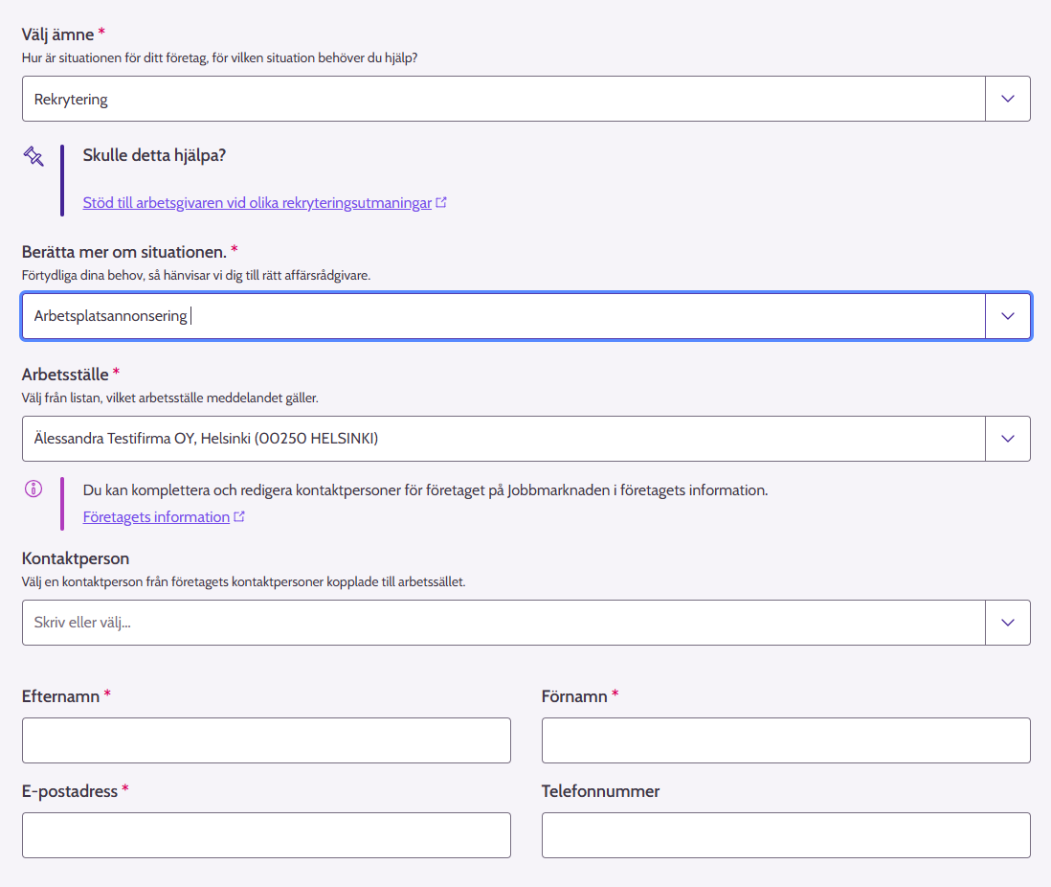Click the Efternamn label text
This screenshot has width=1051, height=887.
[x=60, y=696]
